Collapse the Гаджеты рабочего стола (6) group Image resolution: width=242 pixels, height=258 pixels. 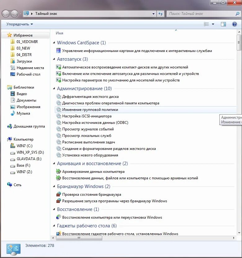(54, 225)
